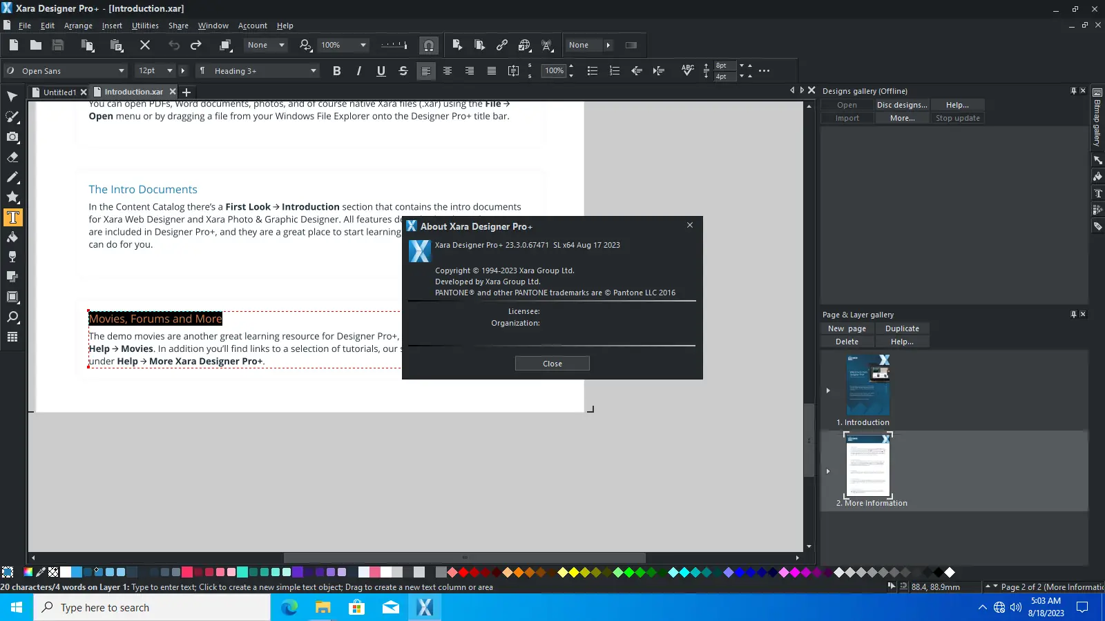The height and width of the screenshot is (621, 1105).
Task: Click the Paste clipboard icon
Action: point(117,45)
